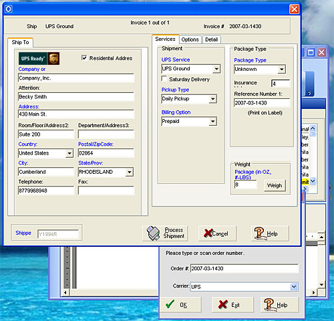
Task: Switch to the Options tab
Action: click(x=190, y=39)
